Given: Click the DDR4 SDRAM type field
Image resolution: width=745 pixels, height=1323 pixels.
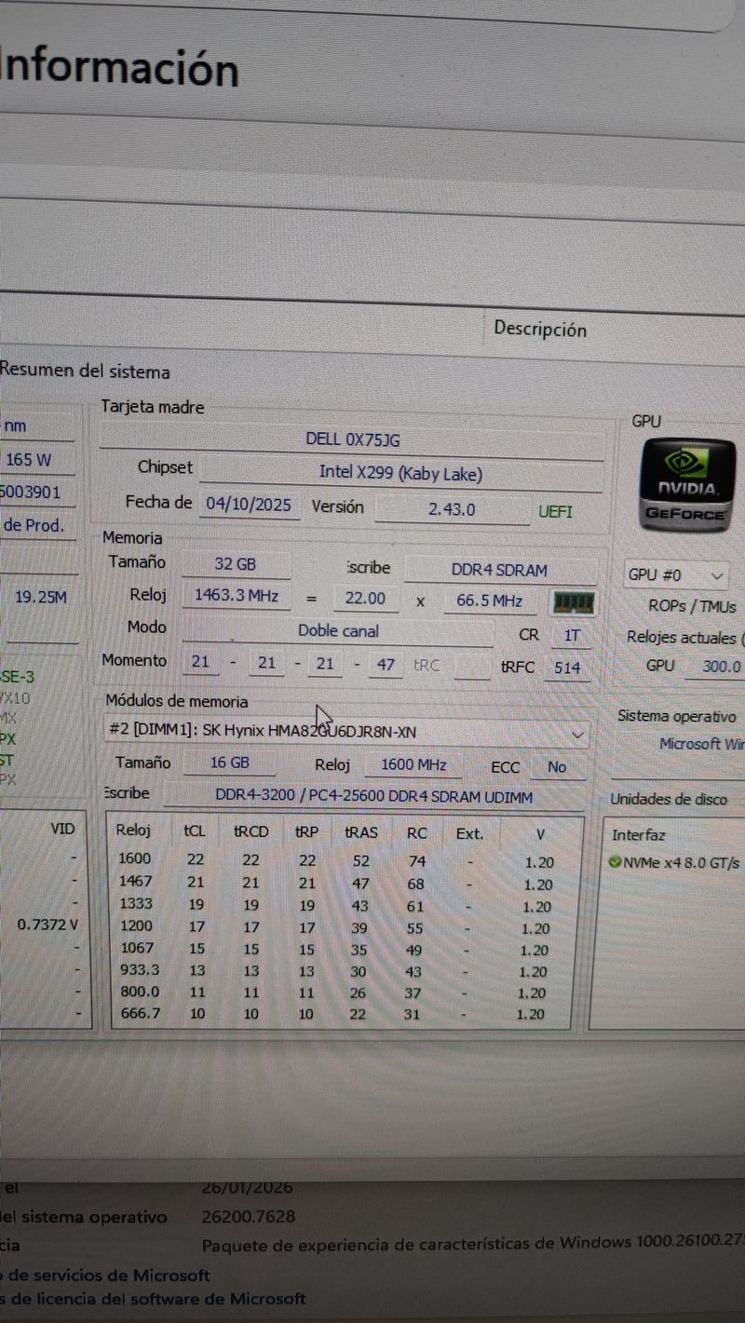Looking at the screenshot, I should 499,570.
